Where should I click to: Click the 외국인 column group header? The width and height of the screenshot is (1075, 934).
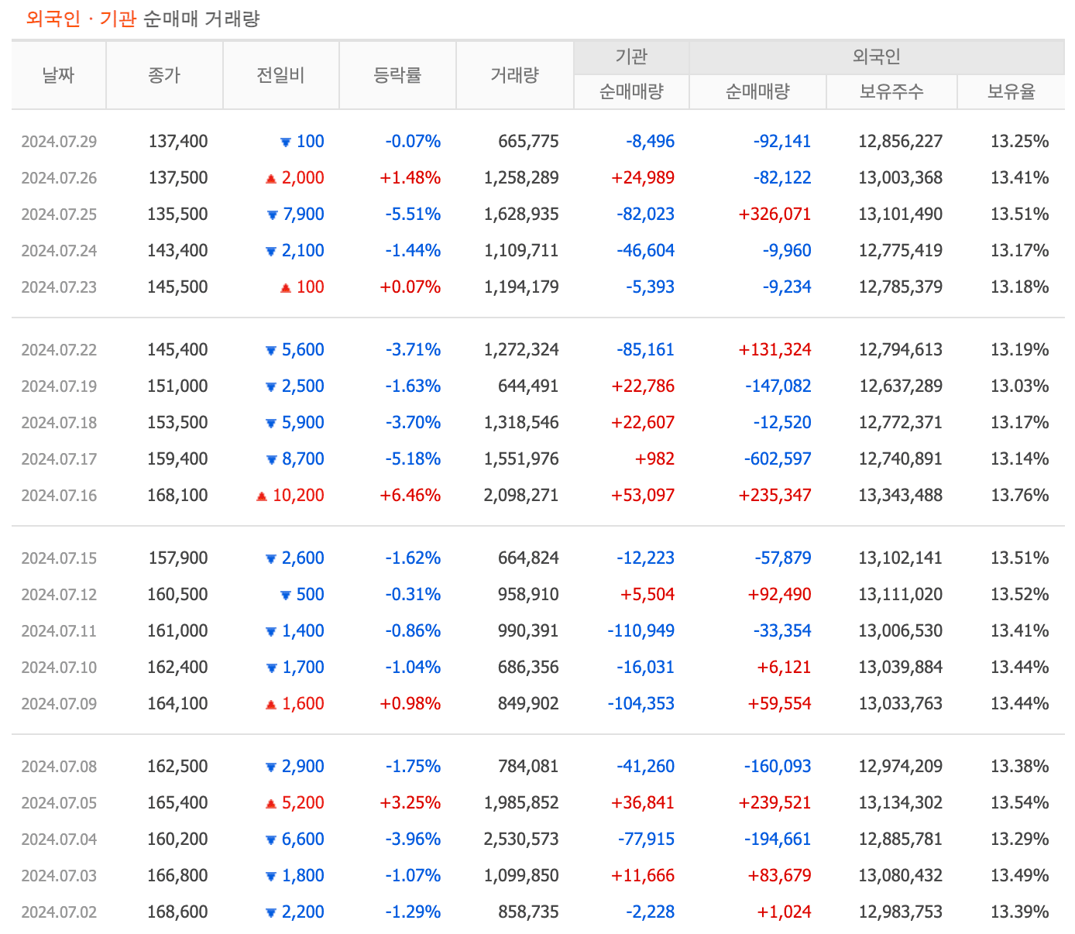click(875, 56)
